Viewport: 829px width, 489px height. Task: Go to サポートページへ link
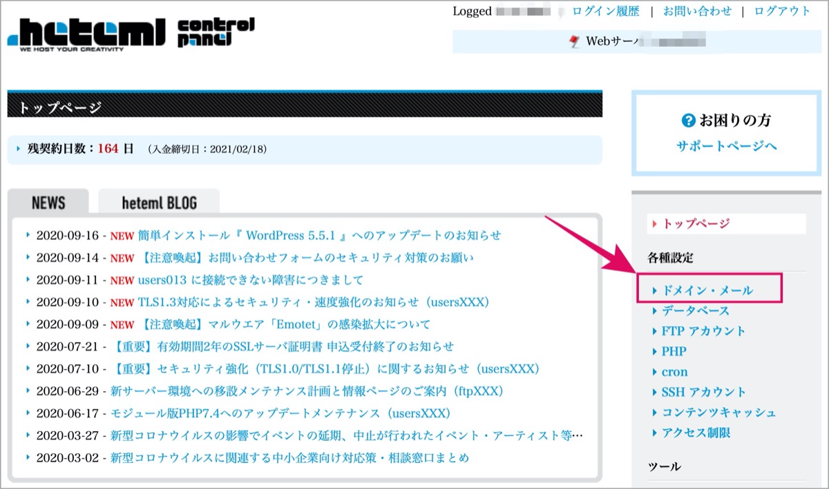click(x=727, y=146)
